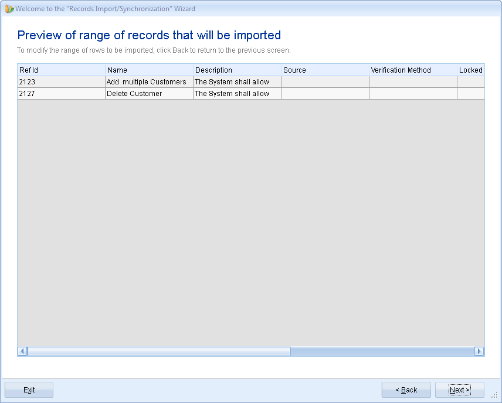Click the horizontal scrollbar thumb

[x=159, y=351]
